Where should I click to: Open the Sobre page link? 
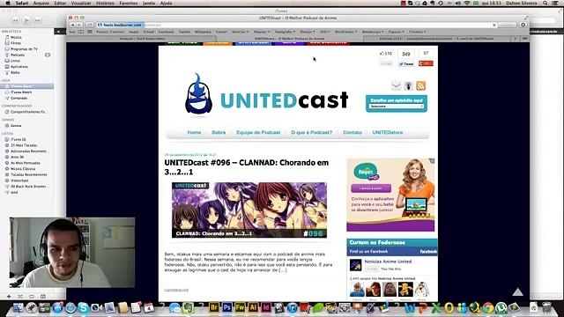coord(219,132)
